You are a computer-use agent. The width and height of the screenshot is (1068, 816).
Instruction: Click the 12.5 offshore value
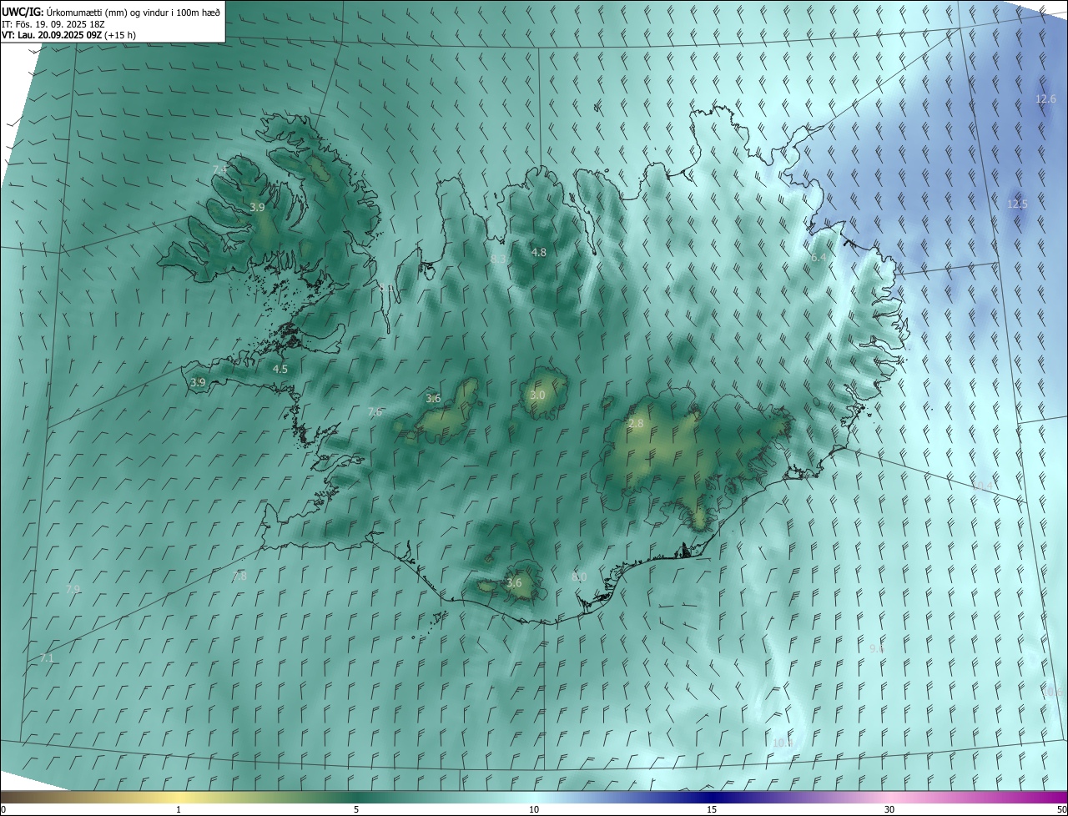(x=1017, y=204)
